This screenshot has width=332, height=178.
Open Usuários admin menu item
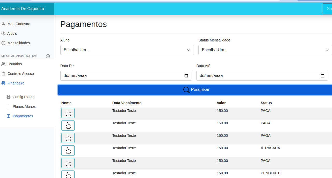15,64
